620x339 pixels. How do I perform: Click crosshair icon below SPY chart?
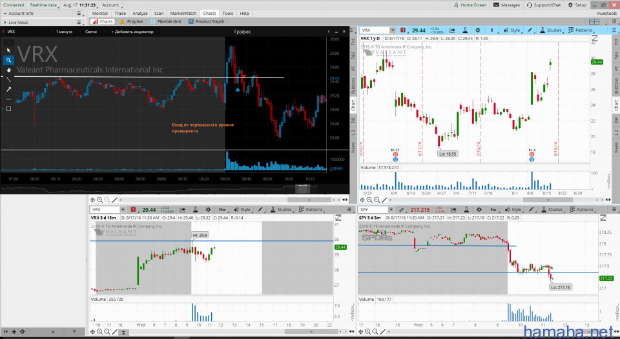360,331
